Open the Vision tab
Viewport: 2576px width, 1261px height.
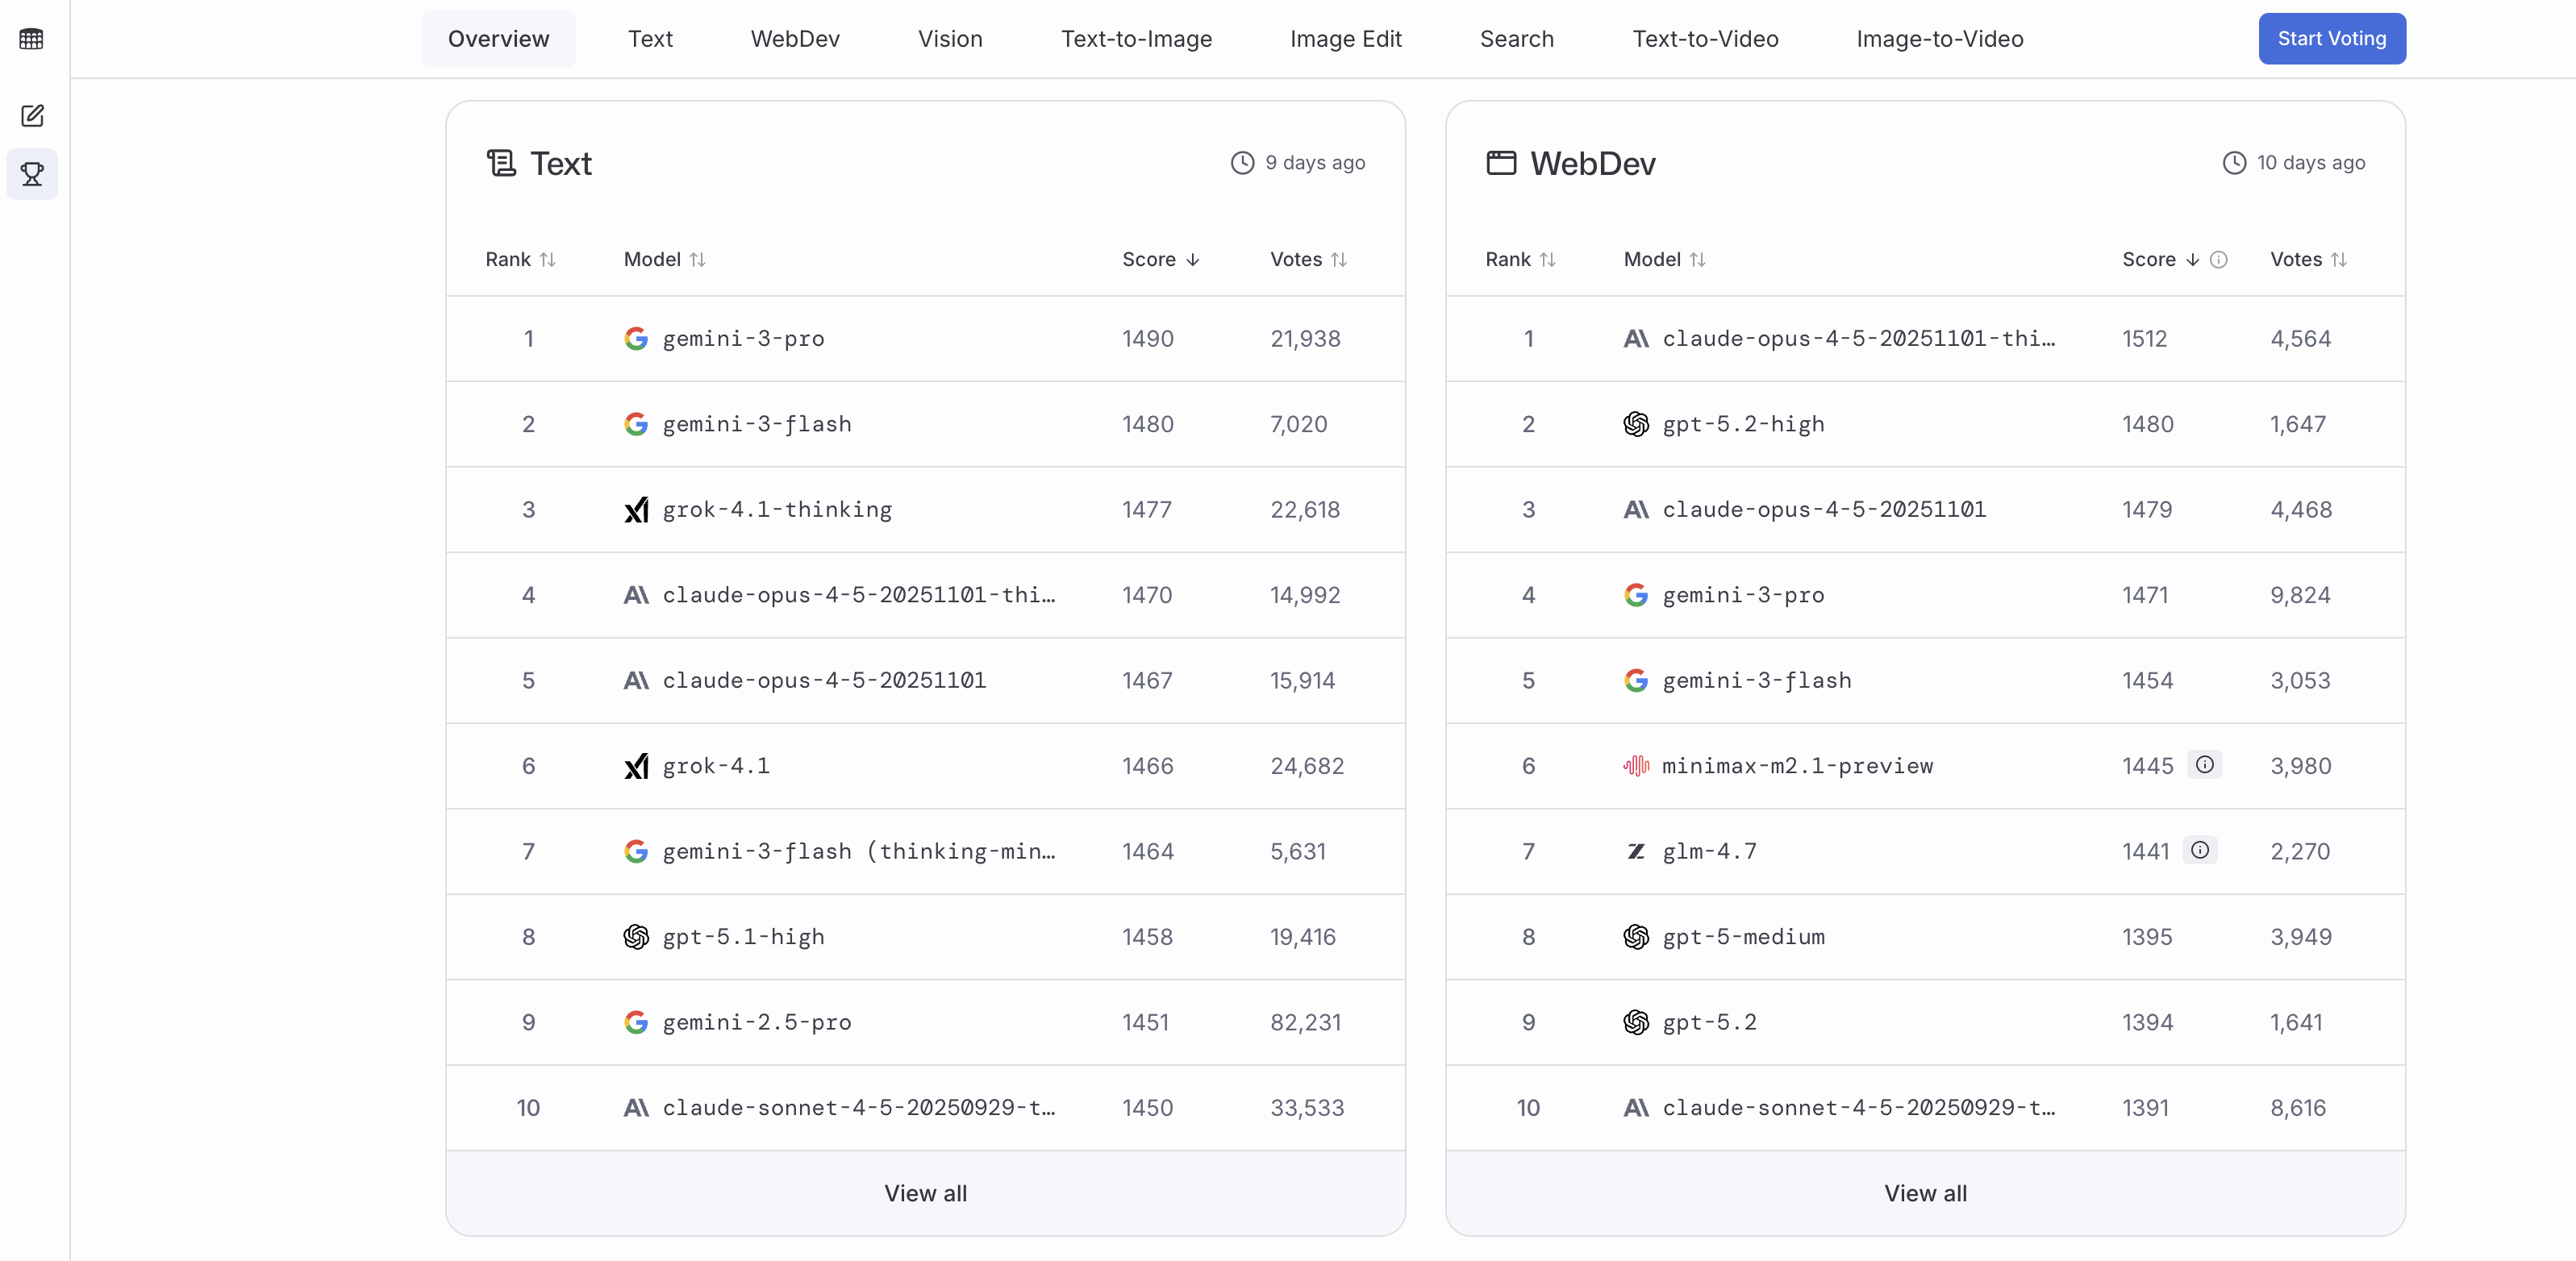(950, 39)
